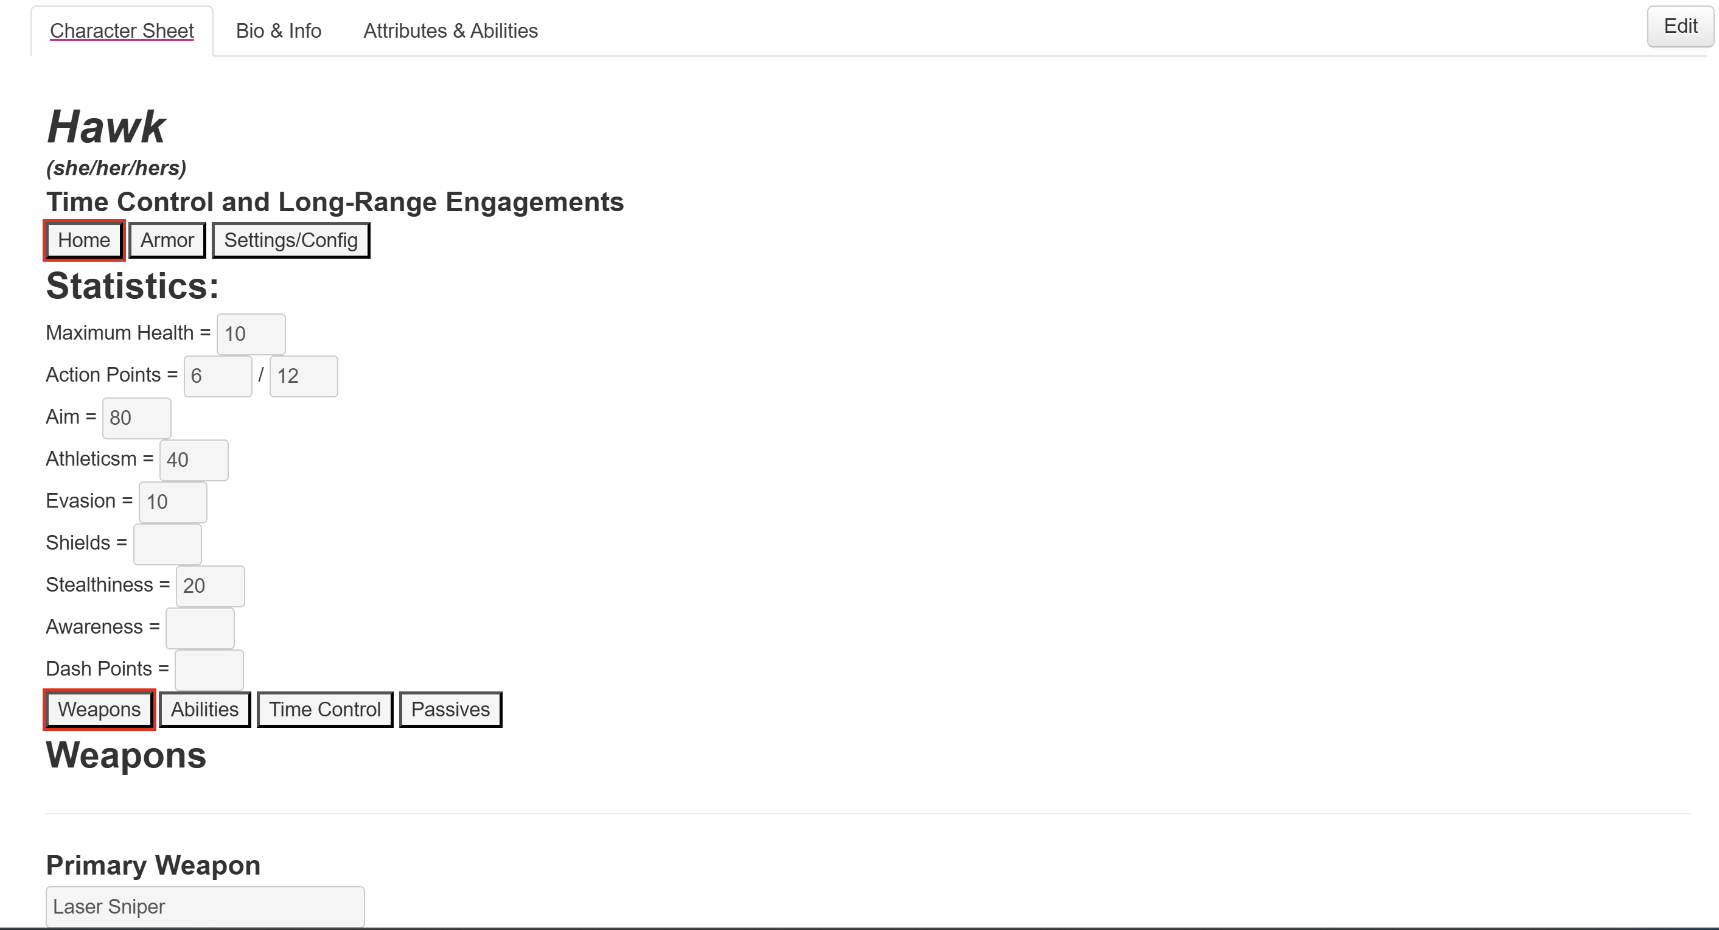Image resolution: width=1719 pixels, height=930 pixels.
Task: Click the maximum Action Points field
Action: pos(304,376)
